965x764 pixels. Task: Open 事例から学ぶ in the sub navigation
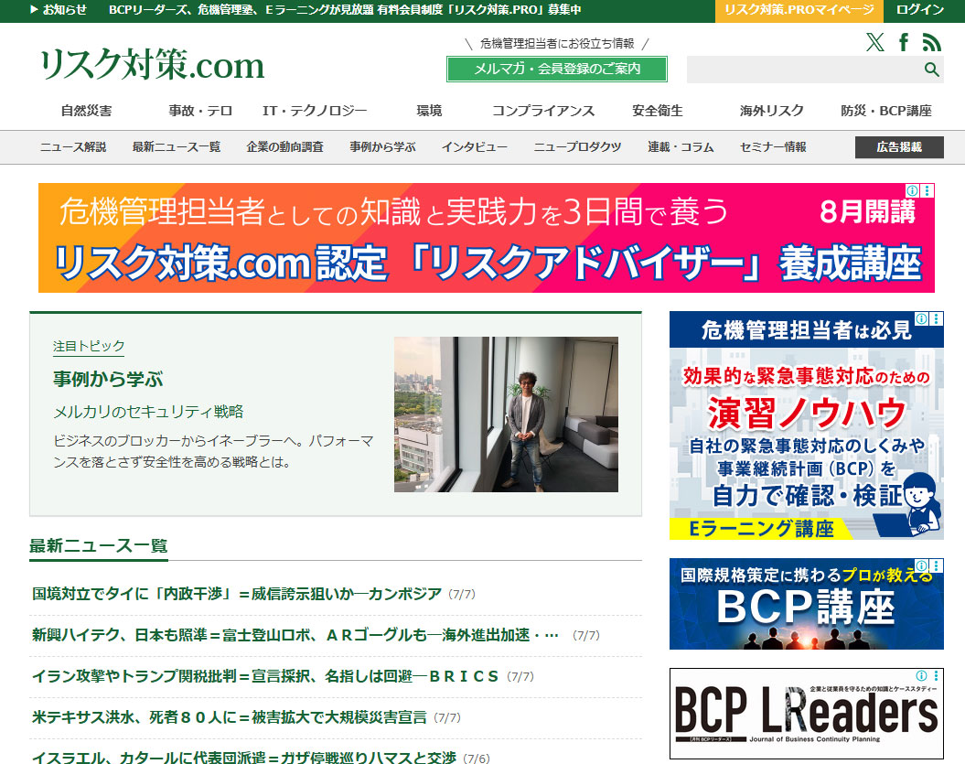pos(383,145)
